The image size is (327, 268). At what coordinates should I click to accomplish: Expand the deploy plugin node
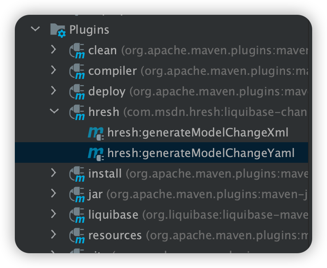click(x=54, y=90)
